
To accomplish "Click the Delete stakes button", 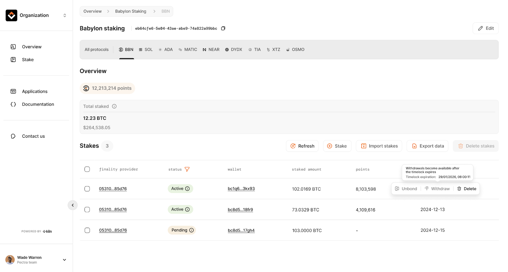I will pyautogui.click(x=476, y=146).
